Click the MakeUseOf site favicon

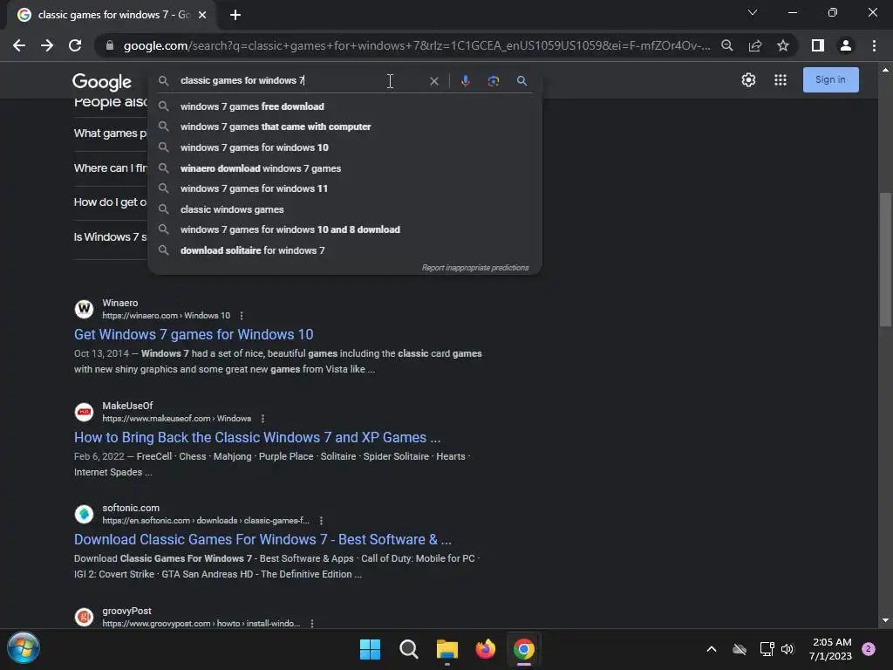click(85, 412)
